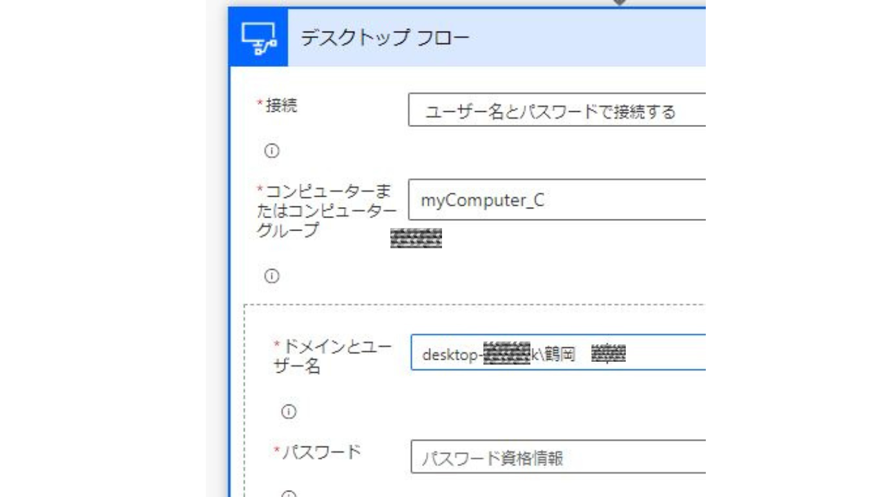Click the info icon below ドメインとユーザー名
884x497 pixels.
coord(289,412)
